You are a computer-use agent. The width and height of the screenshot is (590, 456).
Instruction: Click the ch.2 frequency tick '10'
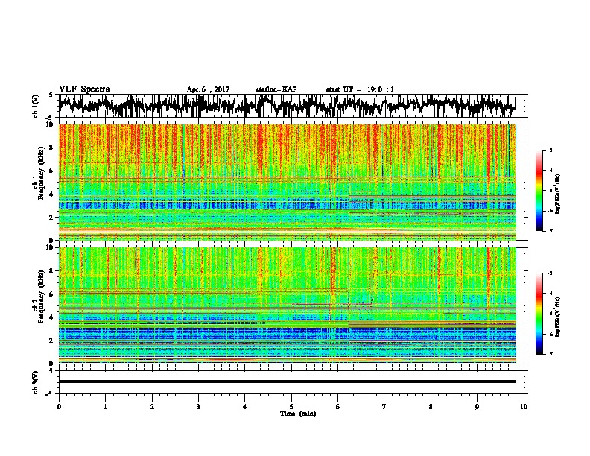click(x=50, y=247)
